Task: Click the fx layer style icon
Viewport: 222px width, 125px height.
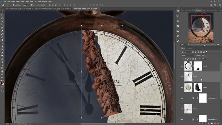Action: tap(203, 124)
